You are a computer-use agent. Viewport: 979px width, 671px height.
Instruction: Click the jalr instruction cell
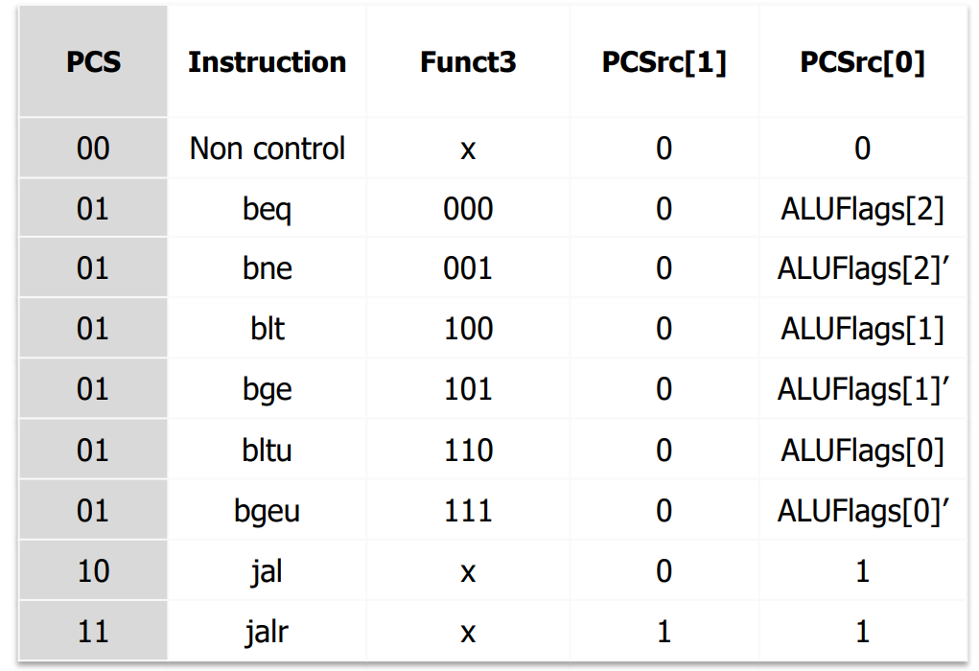[268, 632]
